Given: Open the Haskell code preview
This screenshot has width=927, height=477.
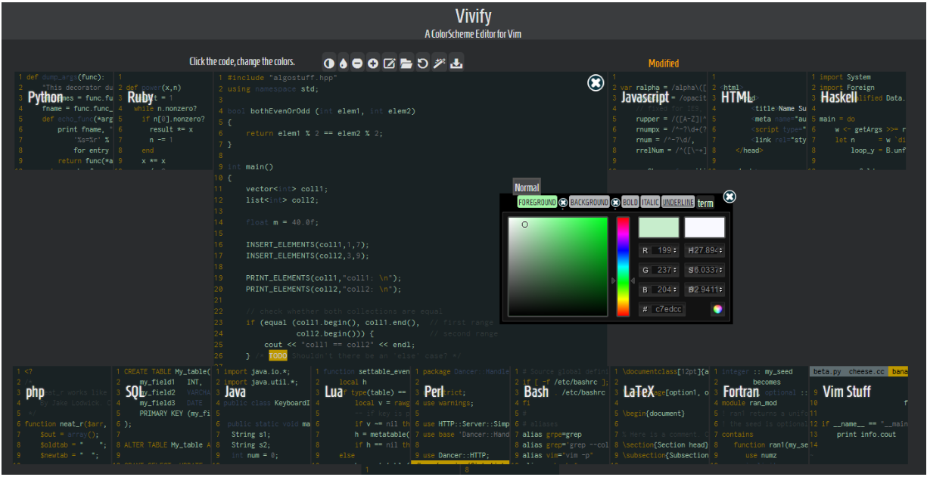Looking at the screenshot, I should pyautogui.click(x=857, y=121).
